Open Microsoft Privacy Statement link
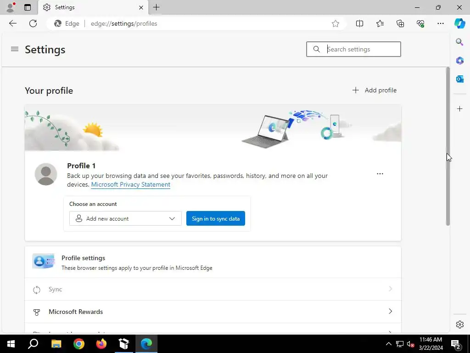 pyautogui.click(x=130, y=184)
